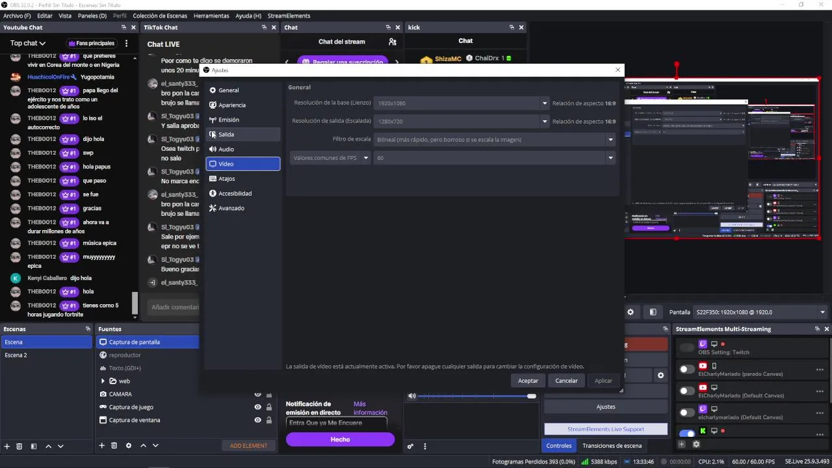Open Accesibilidad settings category
This screenshot has height=468, width=832.
(x=243, y=194)
